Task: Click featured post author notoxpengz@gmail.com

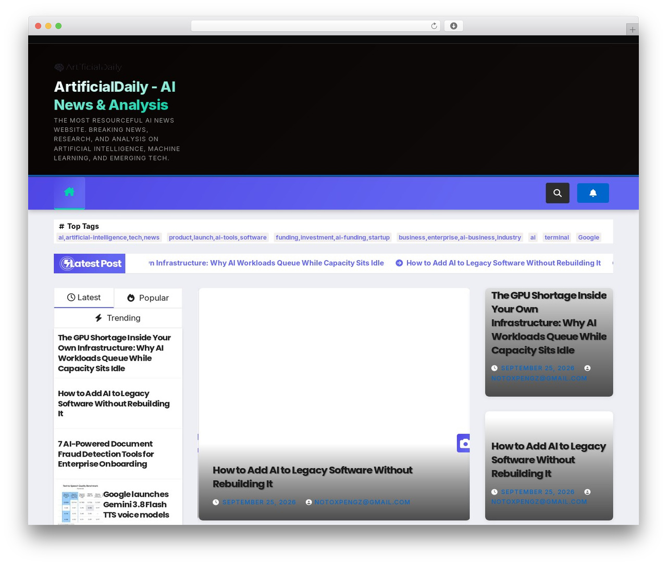Action: tap(362, 502)
